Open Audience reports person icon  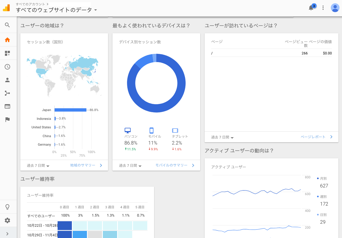(x=7, y=80)
